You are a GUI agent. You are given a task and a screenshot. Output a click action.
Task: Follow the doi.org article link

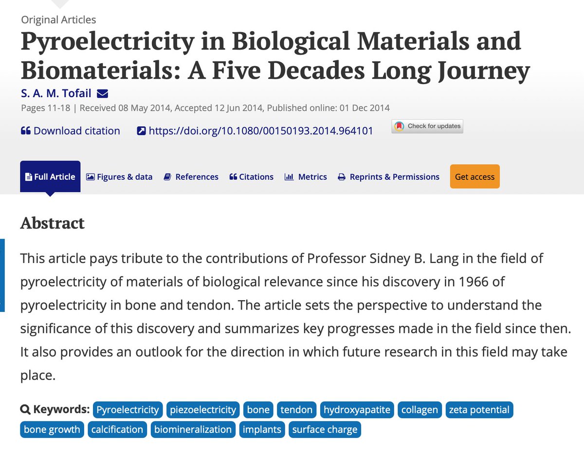[260, 131]
